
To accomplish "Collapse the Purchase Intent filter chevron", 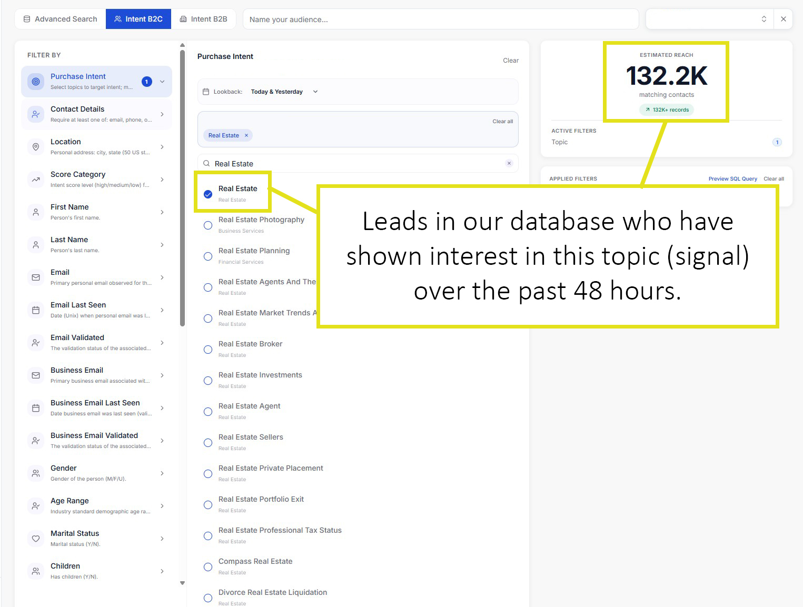I will pos(162,82).
